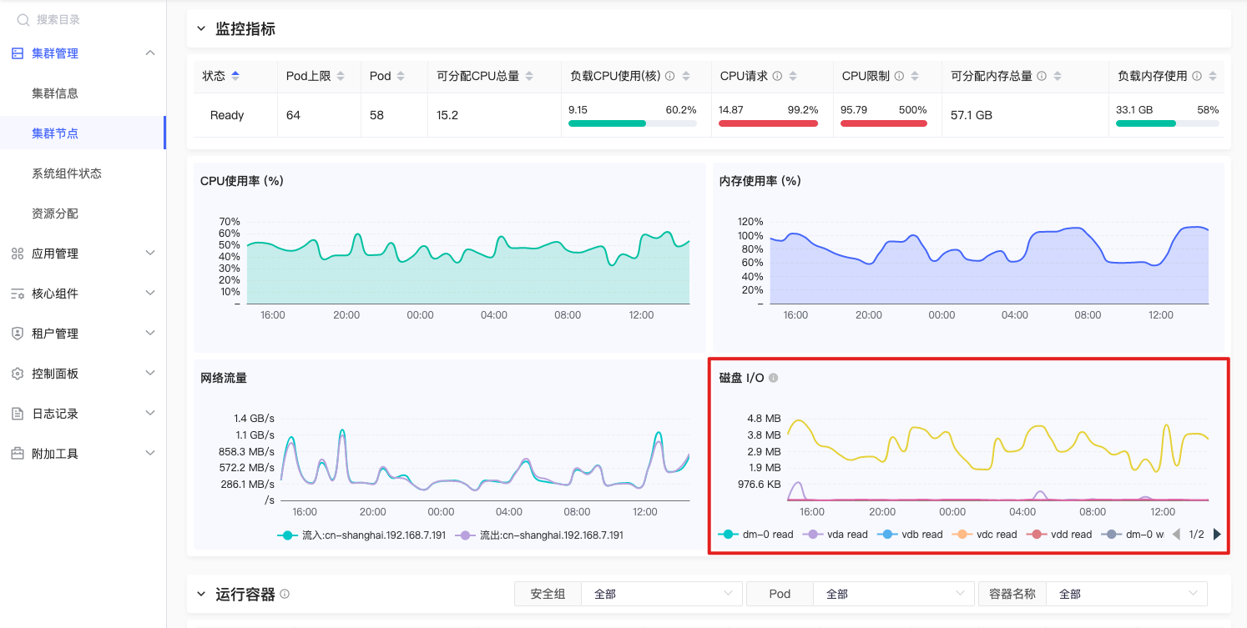This screenshot has width=1247, height=628.
Task: Click the 负载CPU使用 60.2% progress bar
Action: coord(633,123)
